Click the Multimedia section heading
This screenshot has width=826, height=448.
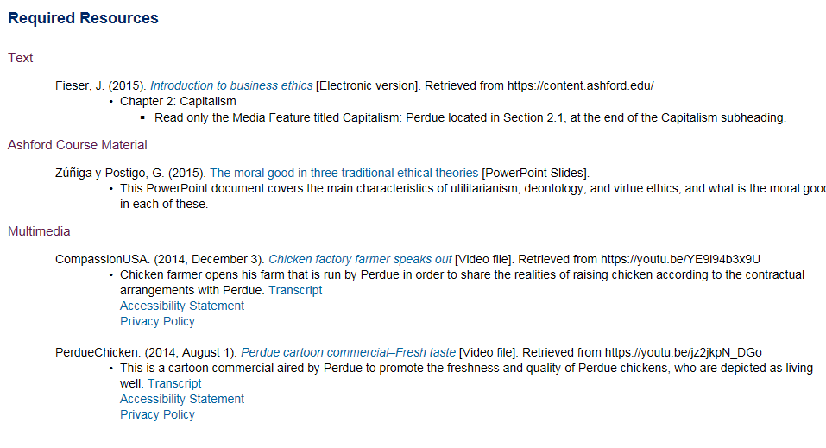click(40, 231)
